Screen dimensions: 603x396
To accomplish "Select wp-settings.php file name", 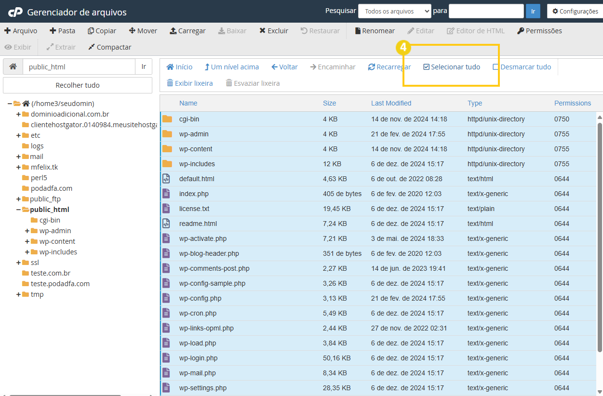I will [x=203, y=388].
